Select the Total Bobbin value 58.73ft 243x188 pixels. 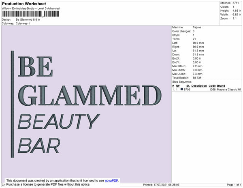pos(197,78)
